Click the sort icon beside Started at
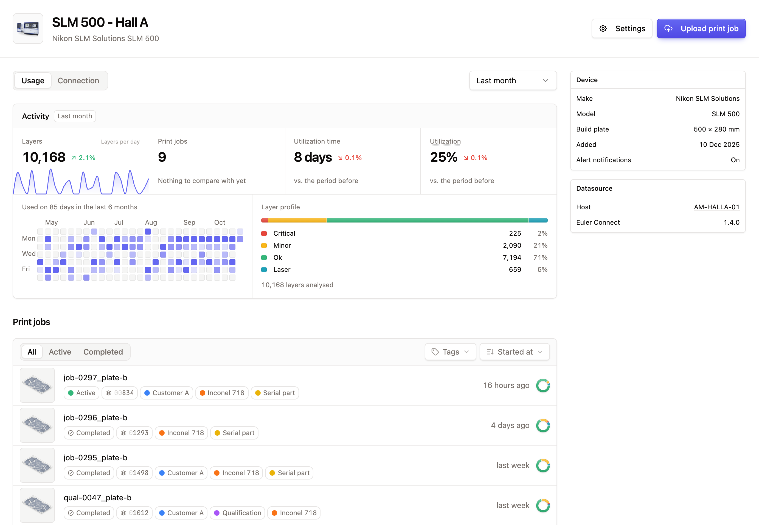759x525 pixels. tap(490, 352)
